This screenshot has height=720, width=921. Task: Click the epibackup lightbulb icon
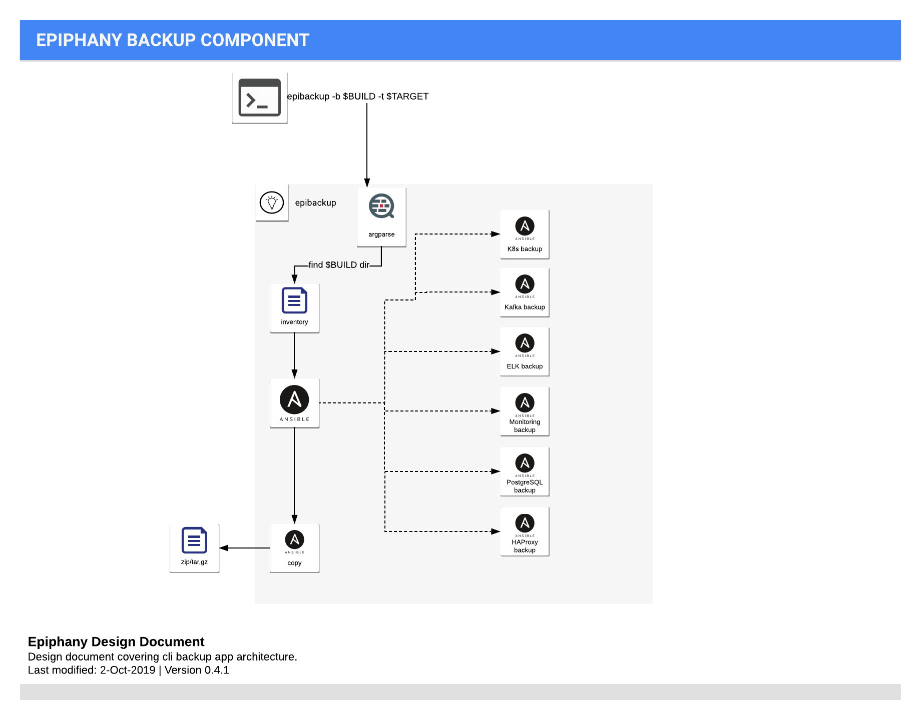(272, 202)
